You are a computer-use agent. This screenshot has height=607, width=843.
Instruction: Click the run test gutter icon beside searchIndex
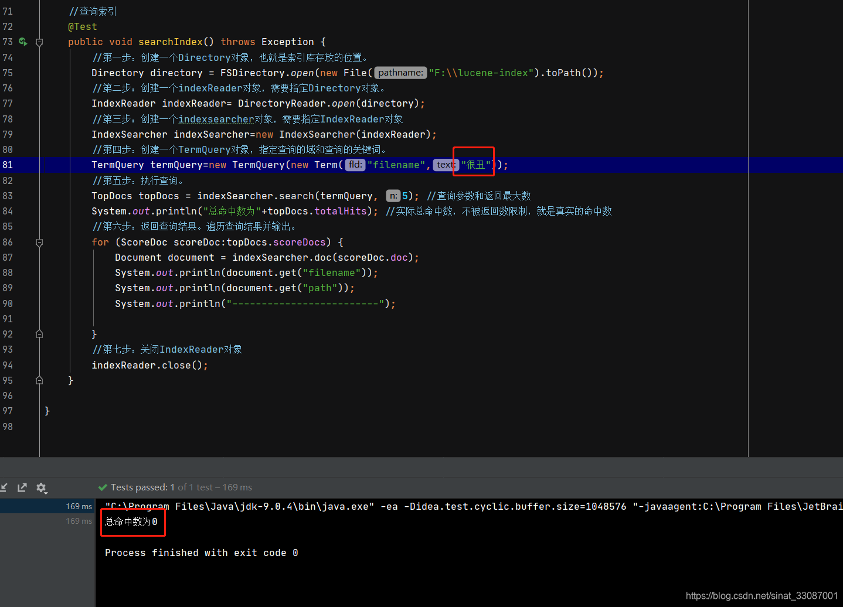23,42
